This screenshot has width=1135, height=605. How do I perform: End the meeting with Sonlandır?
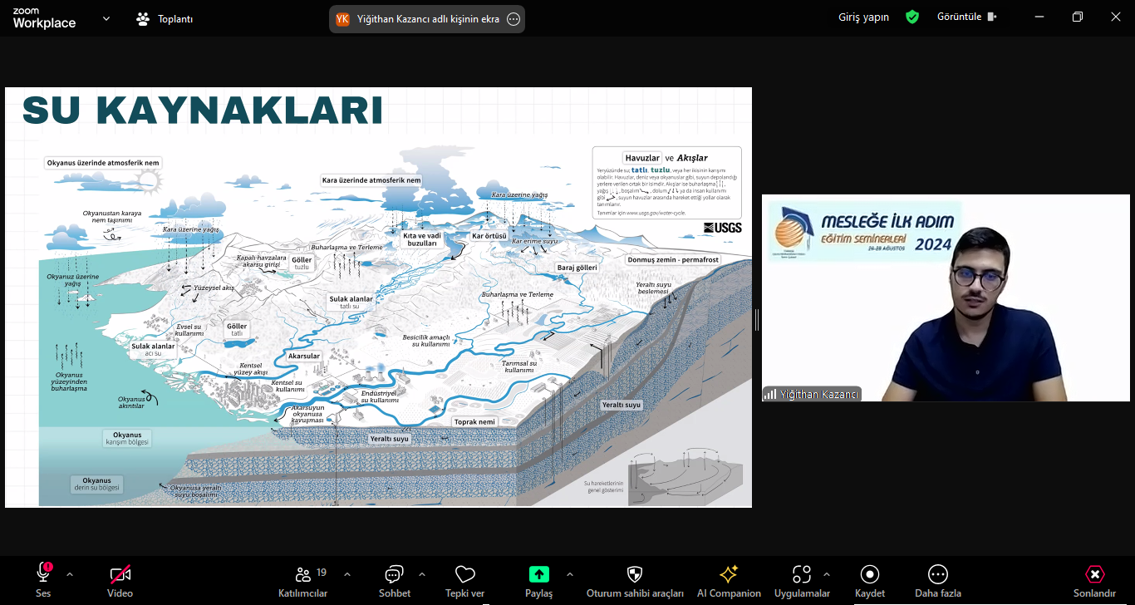1094,574
